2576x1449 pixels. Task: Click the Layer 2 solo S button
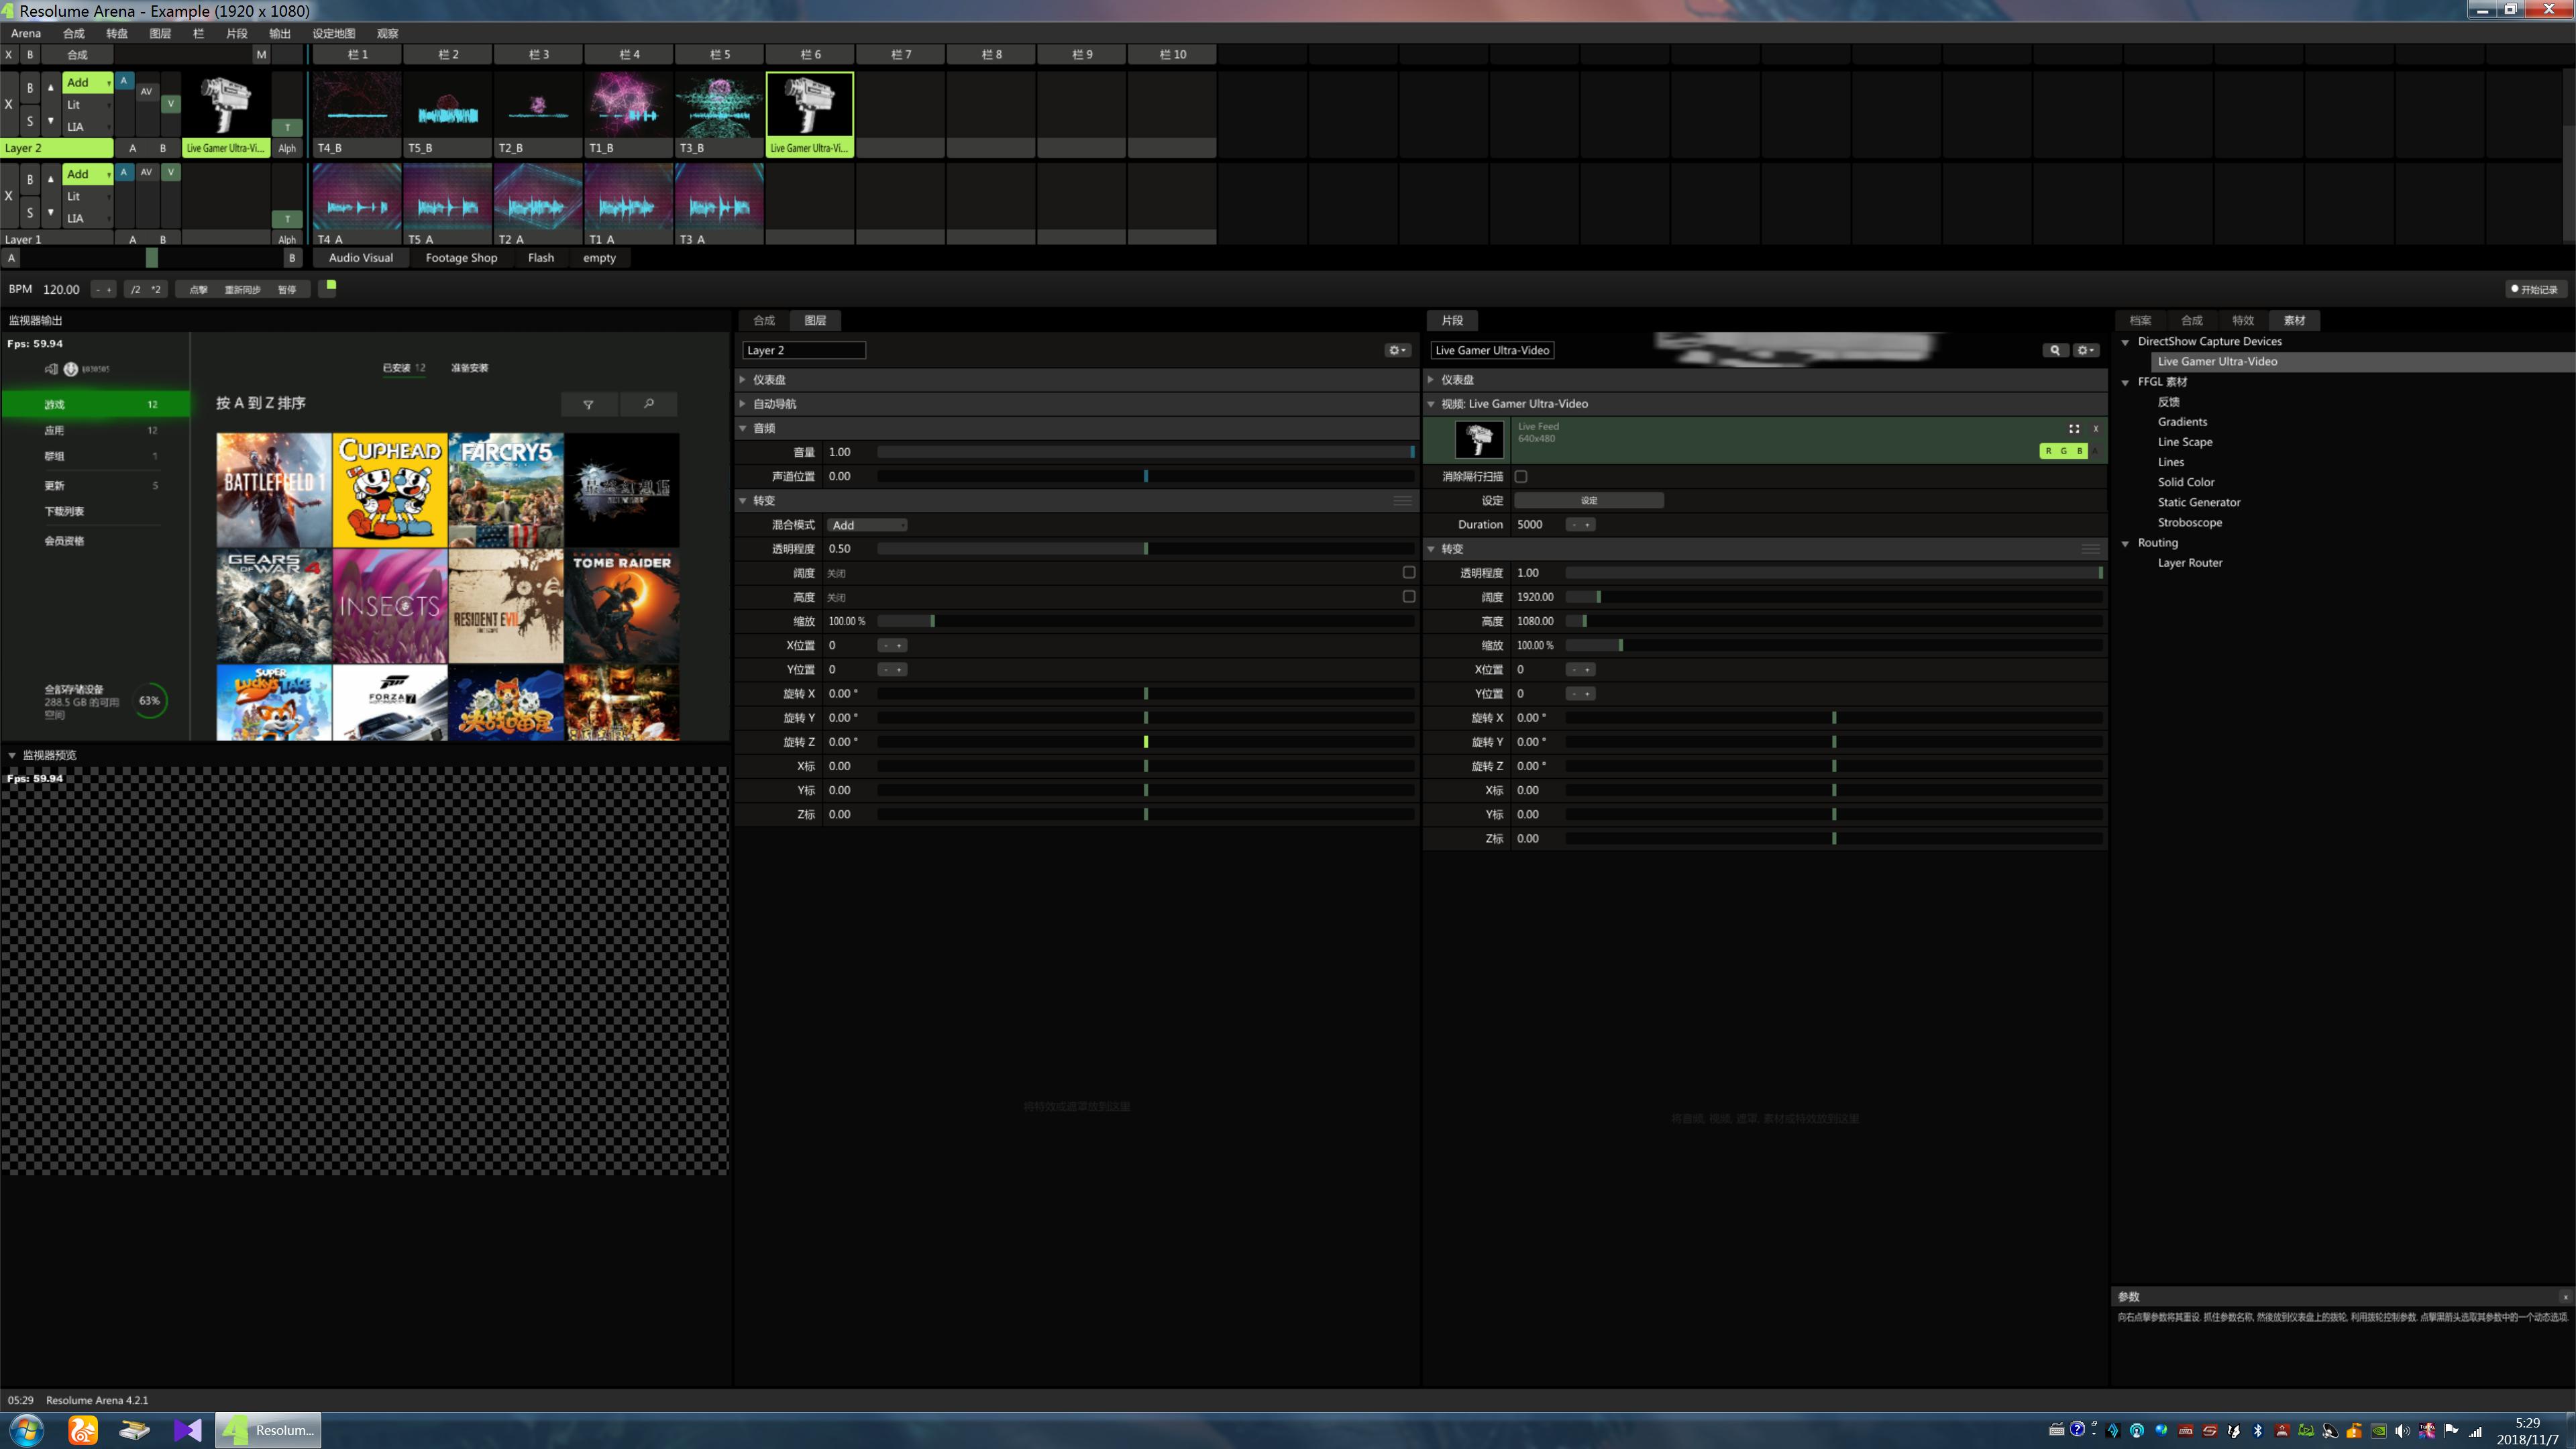click(x=30, y=121)
